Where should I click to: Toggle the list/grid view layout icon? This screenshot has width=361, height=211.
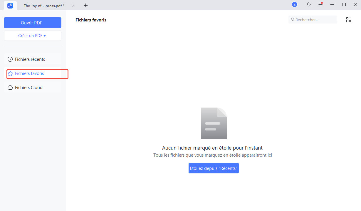[x=348, y=20]
